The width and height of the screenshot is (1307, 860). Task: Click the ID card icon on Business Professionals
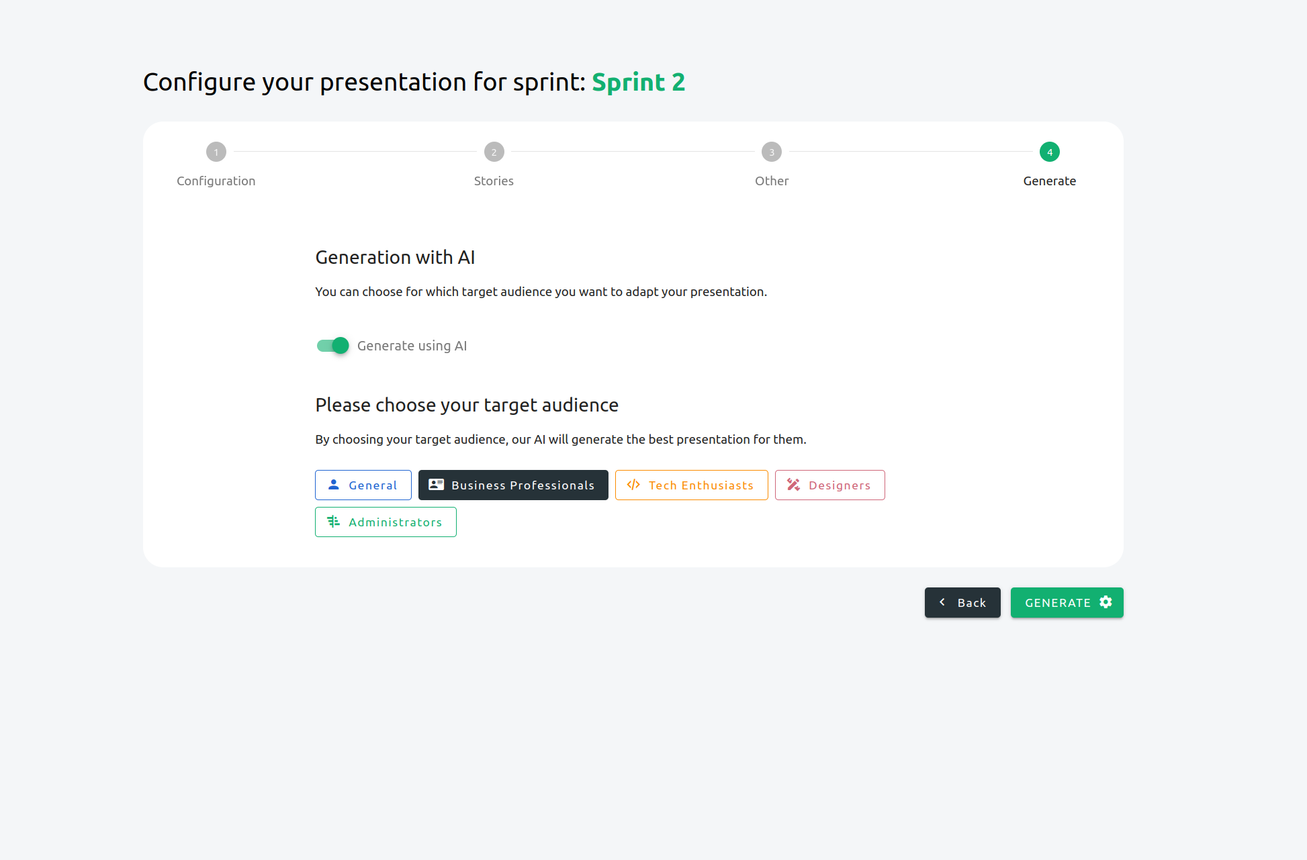pos(436,485)
